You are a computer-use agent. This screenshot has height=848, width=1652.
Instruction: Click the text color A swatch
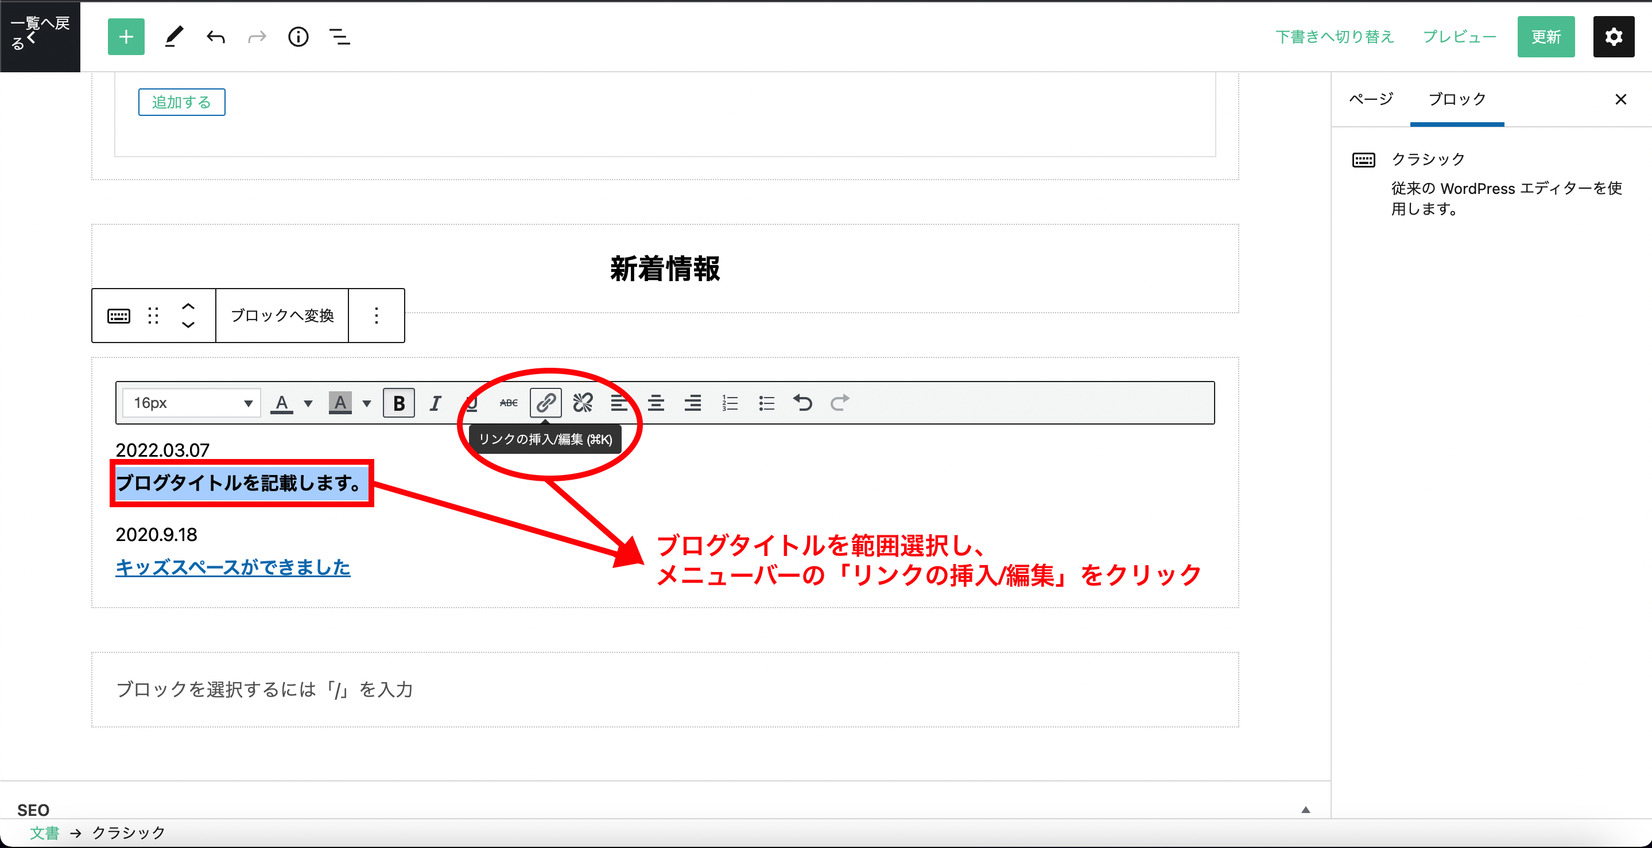click(x=281, y=403)
